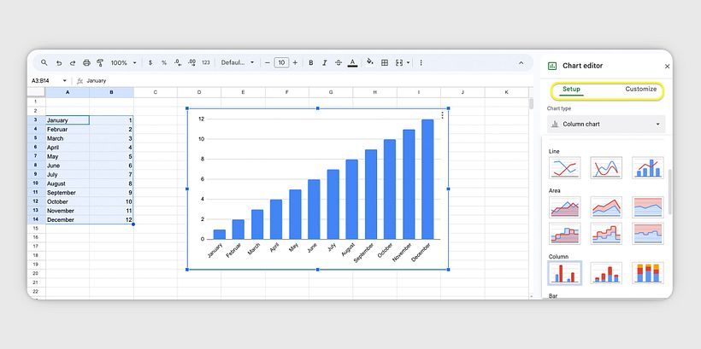Redo the last action
The height and width of the screenshot is (349, 701).
[73, 63]
